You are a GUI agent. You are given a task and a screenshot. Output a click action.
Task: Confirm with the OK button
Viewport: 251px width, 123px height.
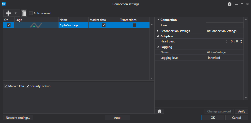point(213,117)
